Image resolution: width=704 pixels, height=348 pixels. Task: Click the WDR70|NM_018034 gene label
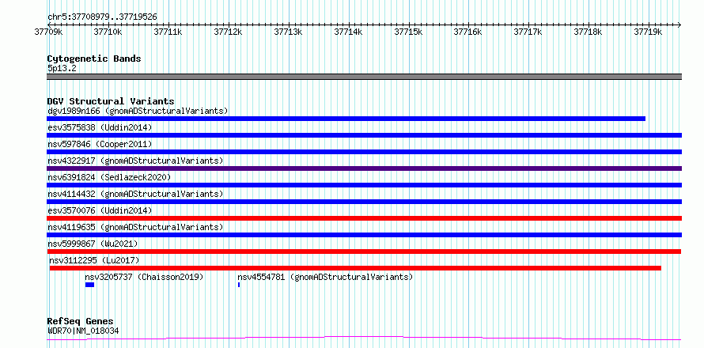(x=83, y=331)
